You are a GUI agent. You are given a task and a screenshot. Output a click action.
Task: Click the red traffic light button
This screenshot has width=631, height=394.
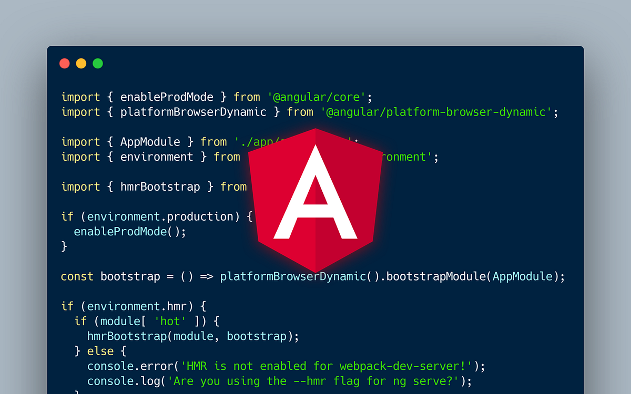click(x=65, y=63)
